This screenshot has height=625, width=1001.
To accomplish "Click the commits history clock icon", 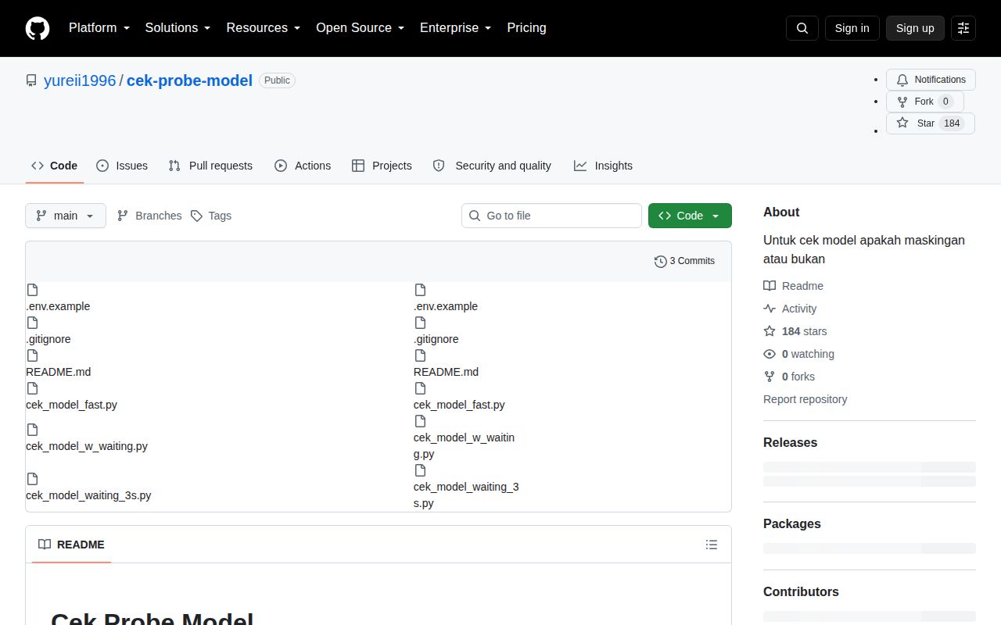I will tap(661, 261).
